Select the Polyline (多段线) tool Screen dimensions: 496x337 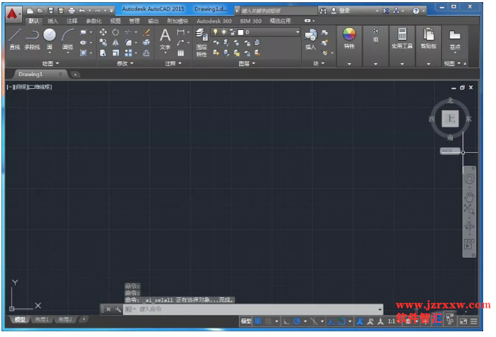[x=32, y=38]
